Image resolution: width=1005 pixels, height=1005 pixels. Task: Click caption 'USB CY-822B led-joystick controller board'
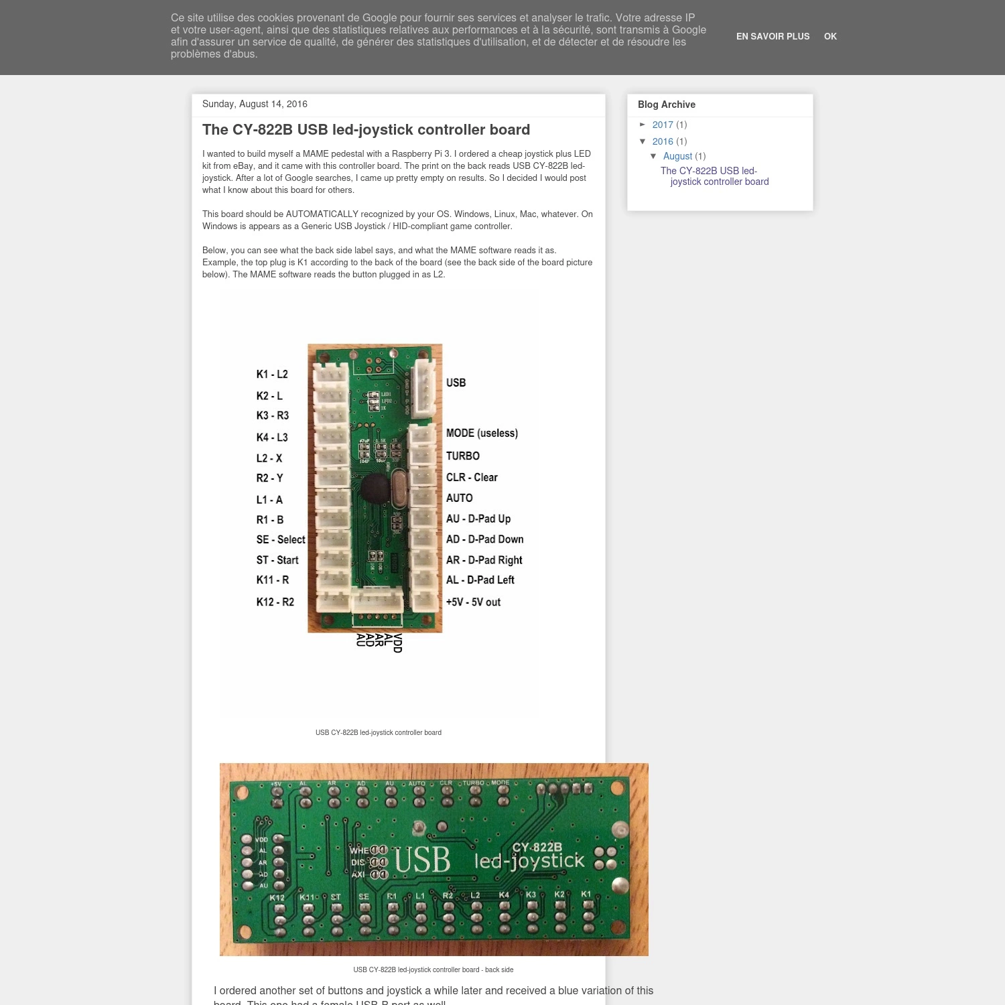(x=379, y=732)
